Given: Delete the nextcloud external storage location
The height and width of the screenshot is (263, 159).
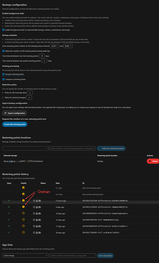Looking at the screenshot, I should coord(153,161).
